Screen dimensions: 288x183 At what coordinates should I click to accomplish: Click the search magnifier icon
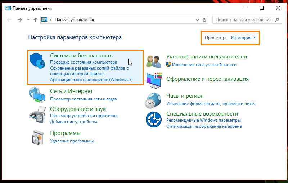pos(277,20)
